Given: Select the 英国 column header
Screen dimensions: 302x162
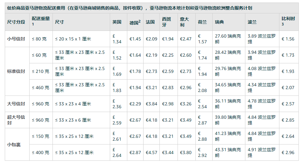Looking at the screenshot, I should coord(117,22).
